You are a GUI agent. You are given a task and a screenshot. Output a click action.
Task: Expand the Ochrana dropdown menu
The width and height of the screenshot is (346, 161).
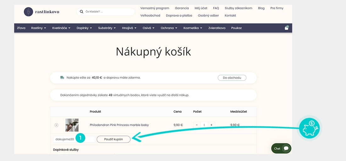click(x=169, y=28)
